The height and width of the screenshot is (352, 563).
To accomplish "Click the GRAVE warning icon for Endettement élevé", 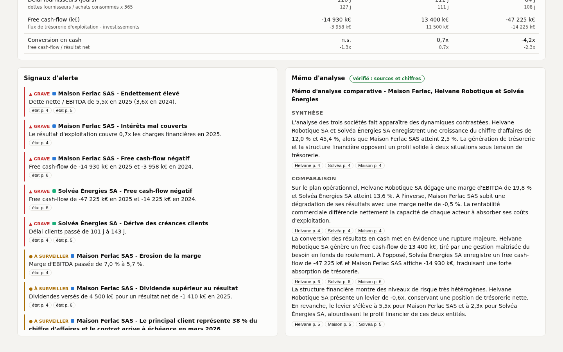I will click(30, 94).
